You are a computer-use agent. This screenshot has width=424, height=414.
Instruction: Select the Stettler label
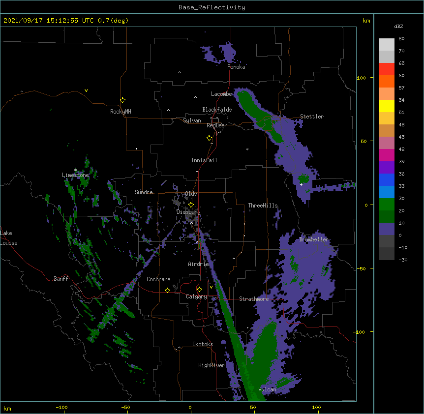coord(312,117)
